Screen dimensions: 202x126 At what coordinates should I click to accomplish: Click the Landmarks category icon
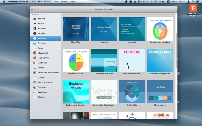coord(35,63)
